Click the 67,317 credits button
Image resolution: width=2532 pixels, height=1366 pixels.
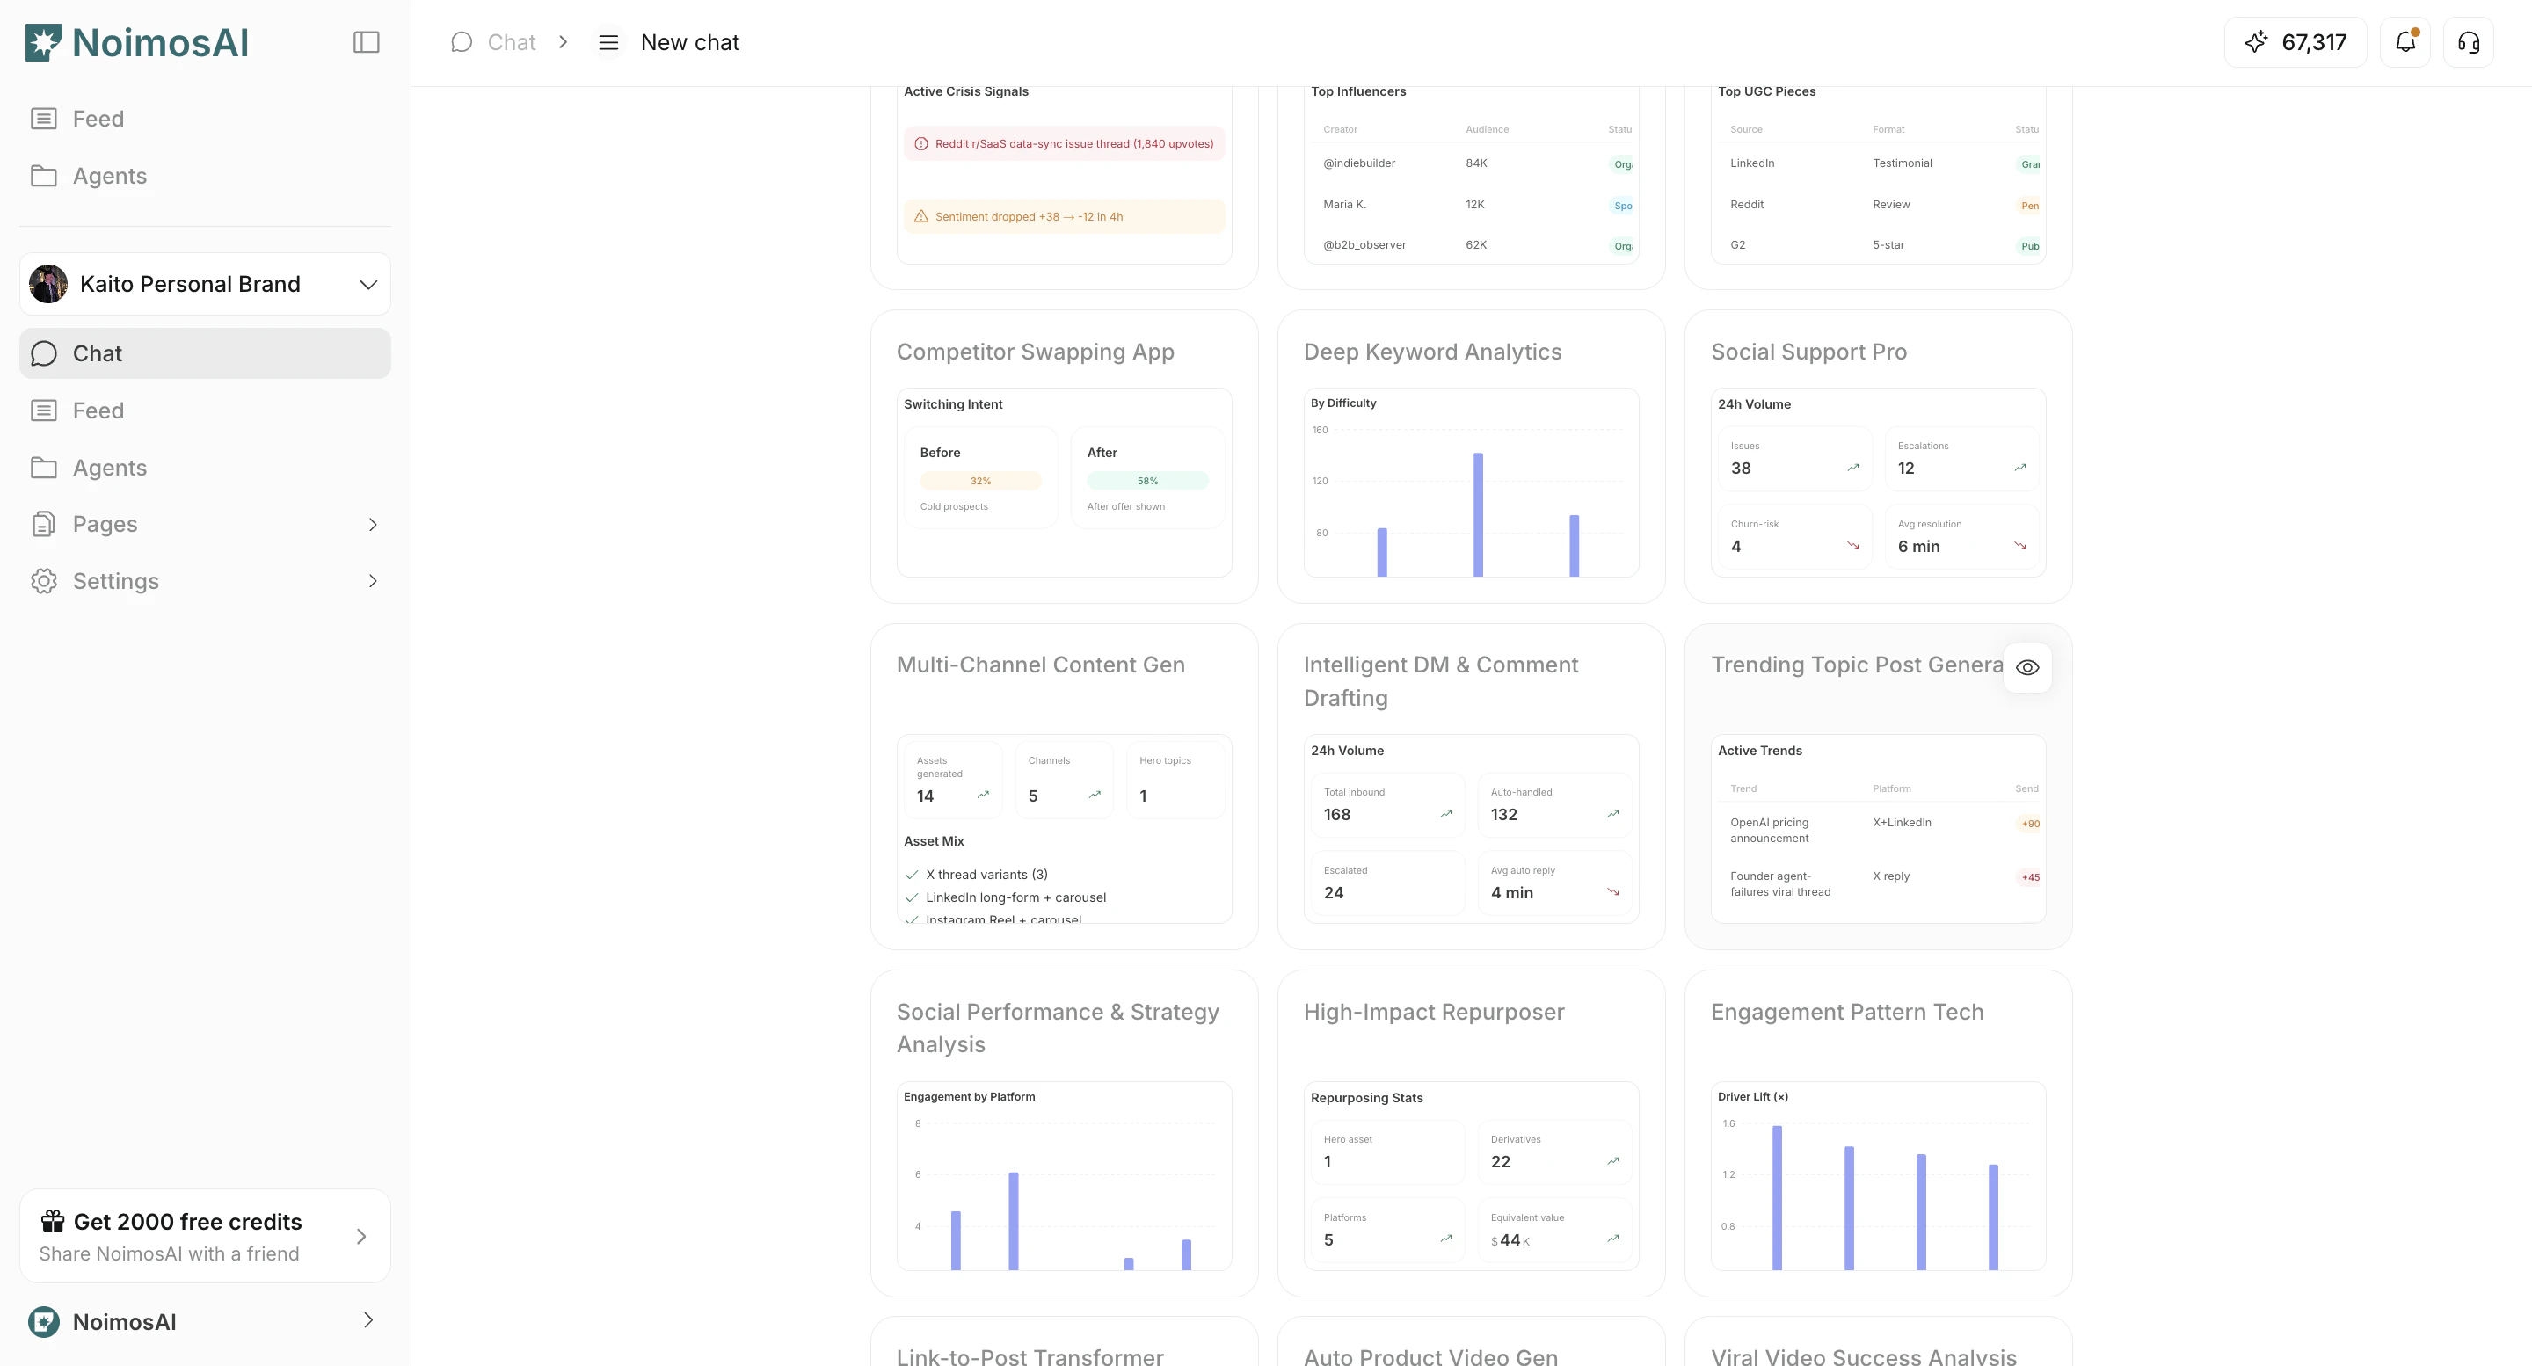[x=2296, y=42]
